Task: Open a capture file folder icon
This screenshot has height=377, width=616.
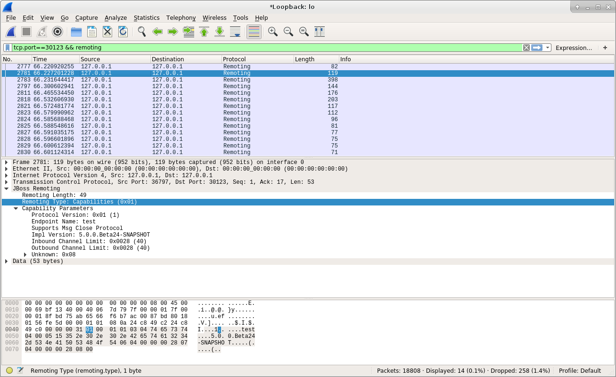Action: click(x=76, y=32)
